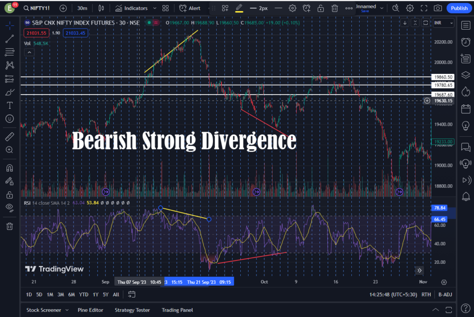Open the Strategy Tester tab
This screenshot has width=474, height=317.
tap(132, 310)
